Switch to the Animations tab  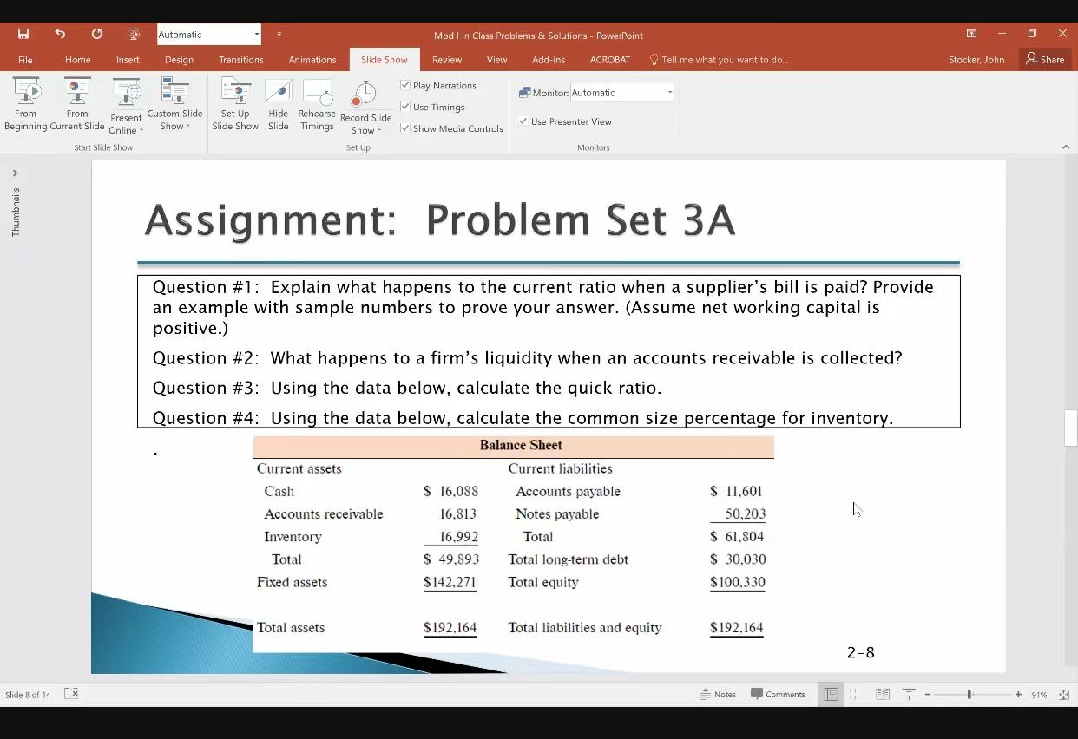pyautogui.click(x=312, y=60)
